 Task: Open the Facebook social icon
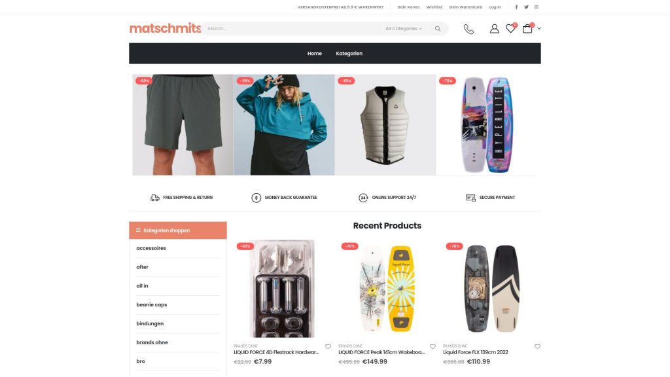[516, 7]
